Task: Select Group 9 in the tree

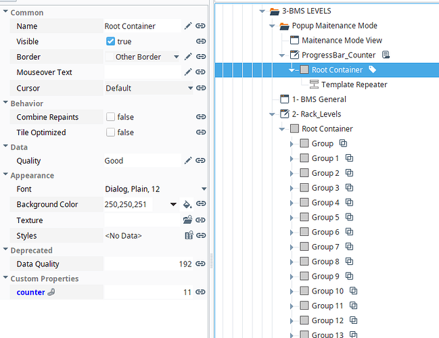Action: [x=325, y=276]
